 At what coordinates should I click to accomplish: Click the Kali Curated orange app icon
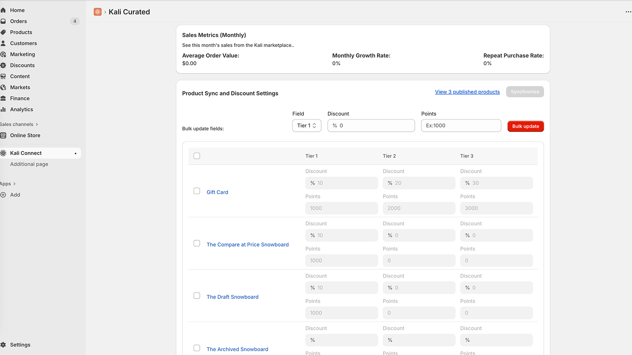tap(98, 12)
